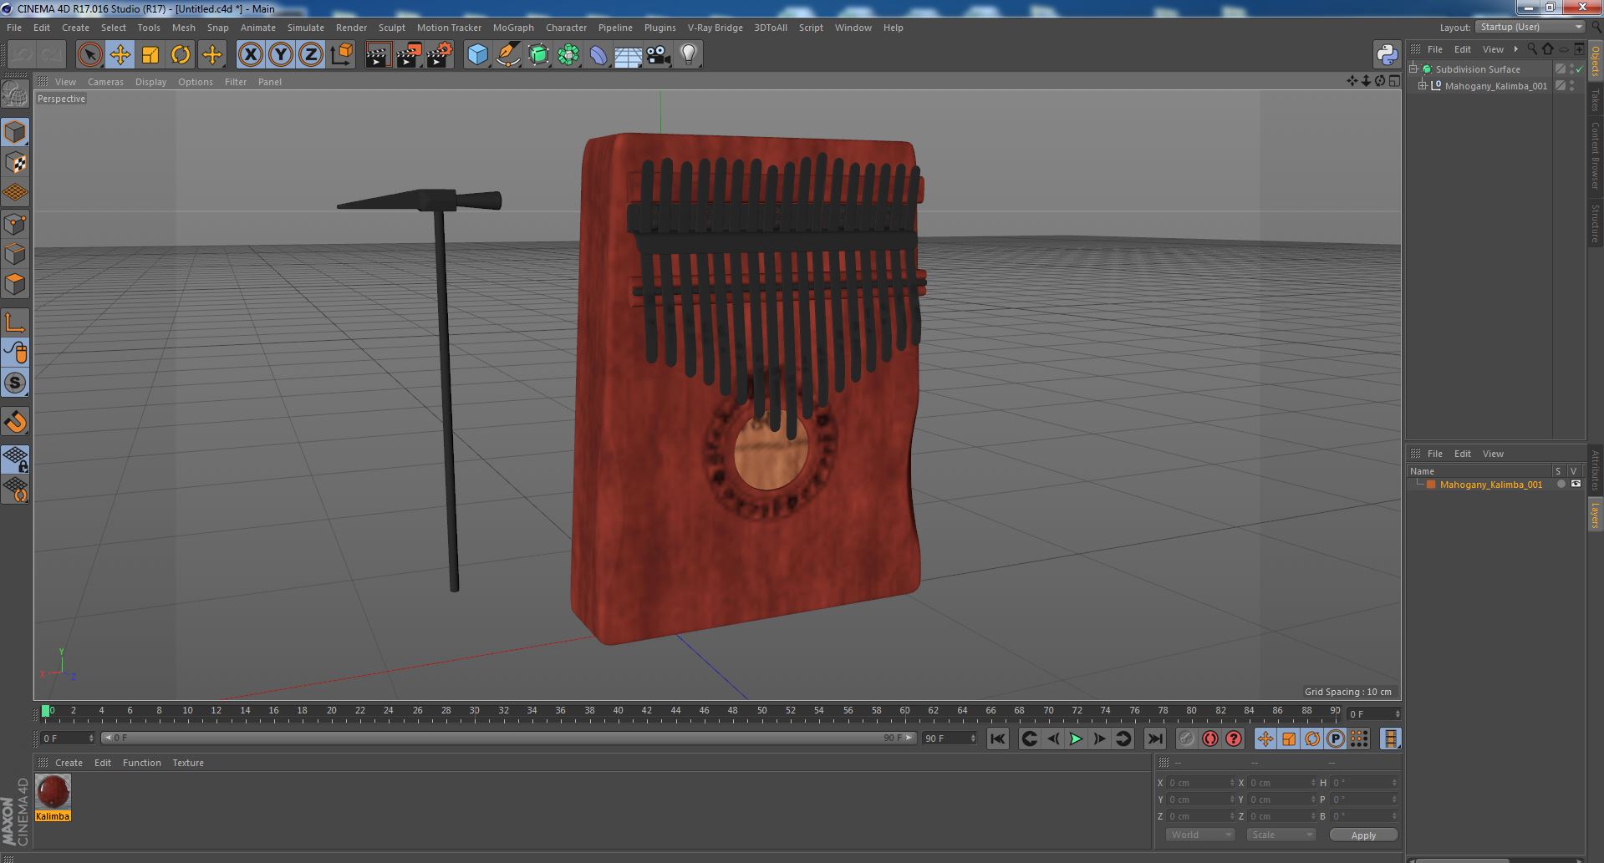1604x863 pixels.
Task: Click the Apply button
Action: tap(1363, 835)
